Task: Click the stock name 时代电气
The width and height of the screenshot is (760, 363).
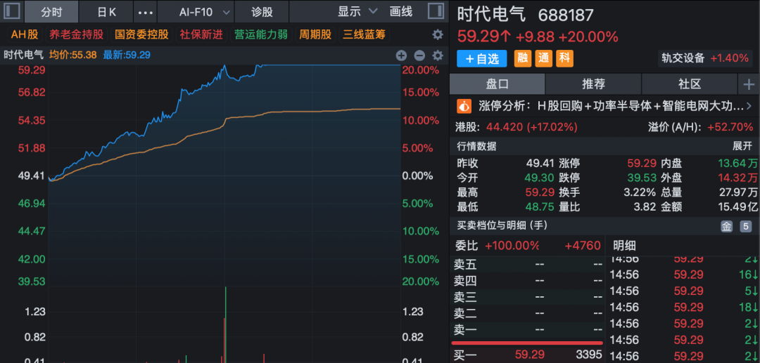Action: [x=491, y=15]
